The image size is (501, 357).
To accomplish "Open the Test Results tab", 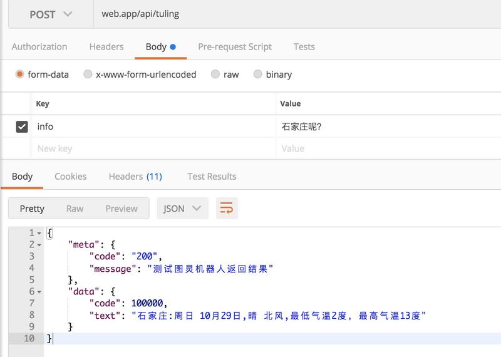I will (212, 177).
